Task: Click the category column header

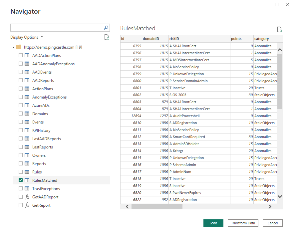Action: click(x=268, y=39)
